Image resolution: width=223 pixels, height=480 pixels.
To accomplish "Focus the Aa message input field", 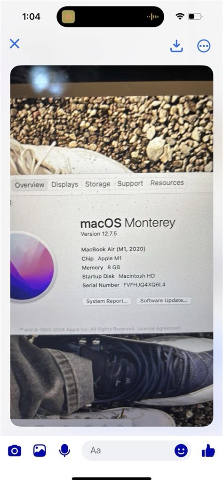I will point(127,450).
